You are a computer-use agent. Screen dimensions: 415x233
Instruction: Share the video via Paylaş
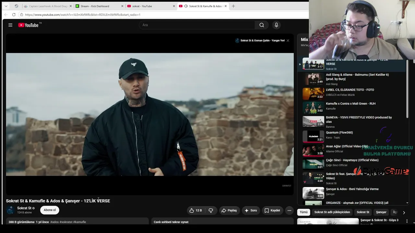[229, 210]
